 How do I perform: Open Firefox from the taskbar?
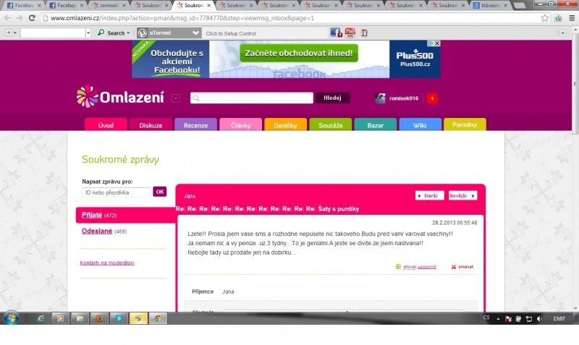pos(98,318)
